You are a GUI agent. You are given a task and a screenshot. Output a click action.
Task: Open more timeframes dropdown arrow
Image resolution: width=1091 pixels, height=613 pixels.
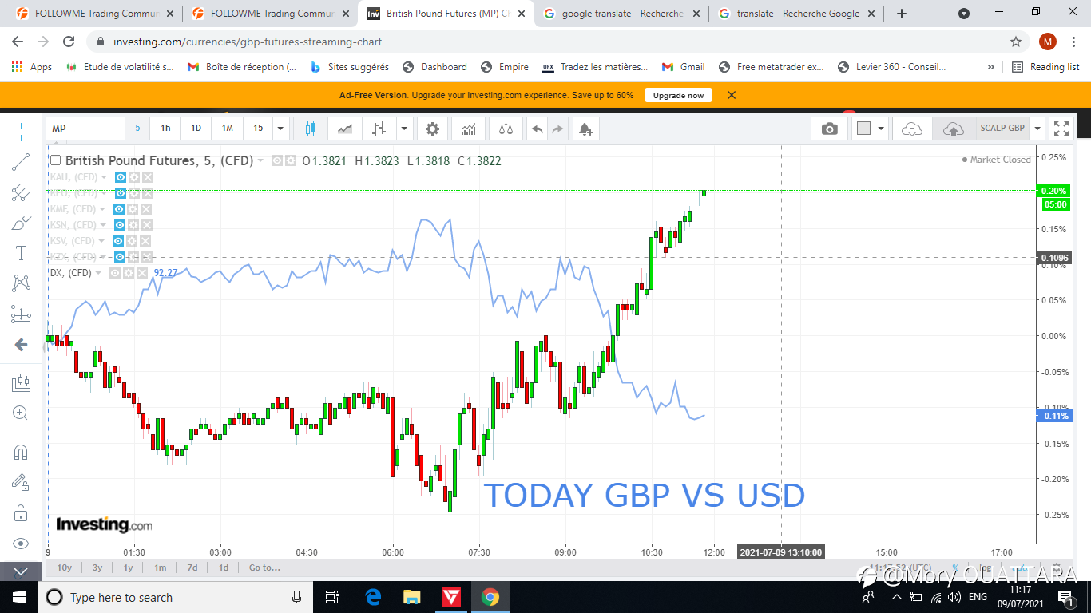click(280, 129)
